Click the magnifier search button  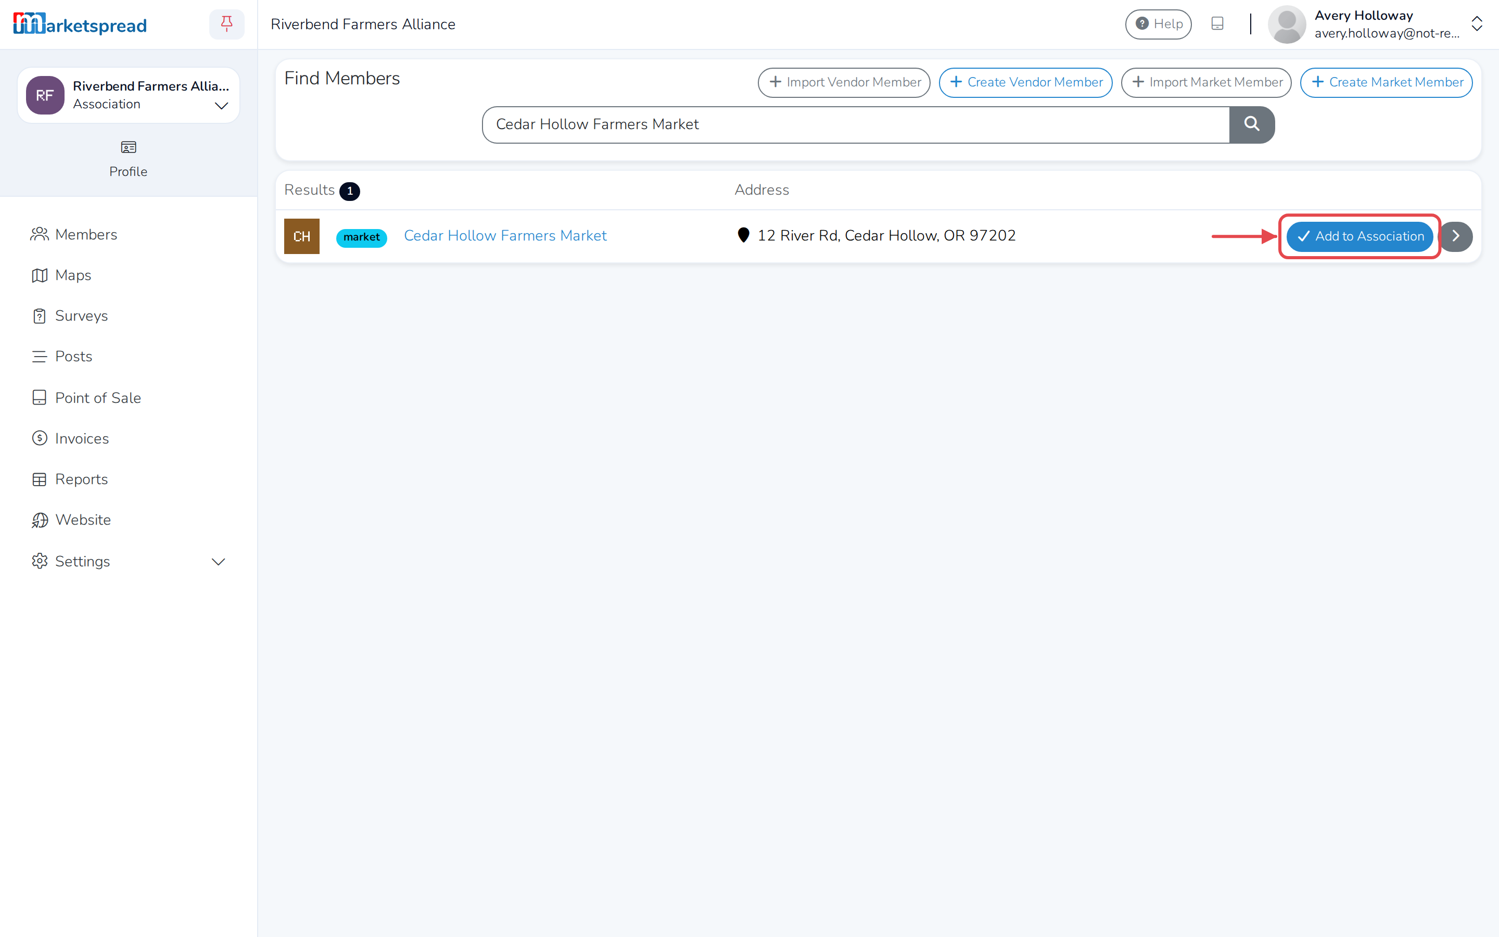(x=1252, y=124)
